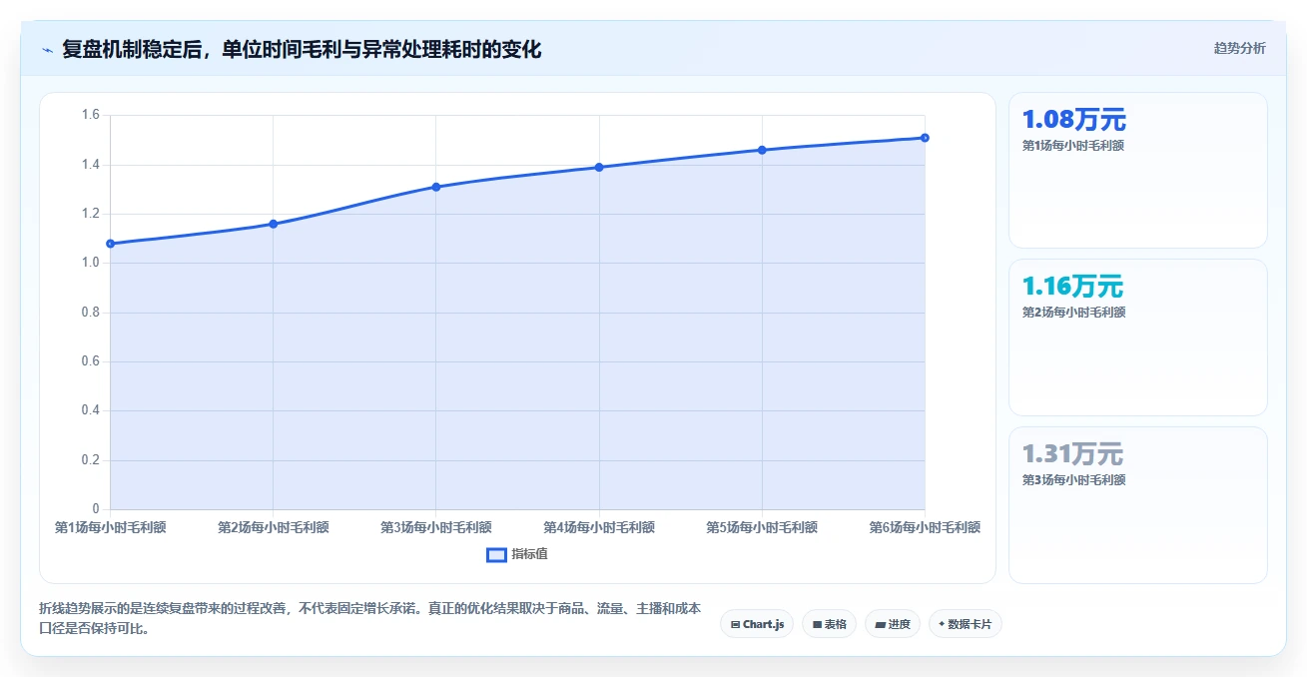This screenshot has height=677, width=1307.
Task: Click the x-axis label 第2场每小时毛利额
Action: click(x=274, y=527)
